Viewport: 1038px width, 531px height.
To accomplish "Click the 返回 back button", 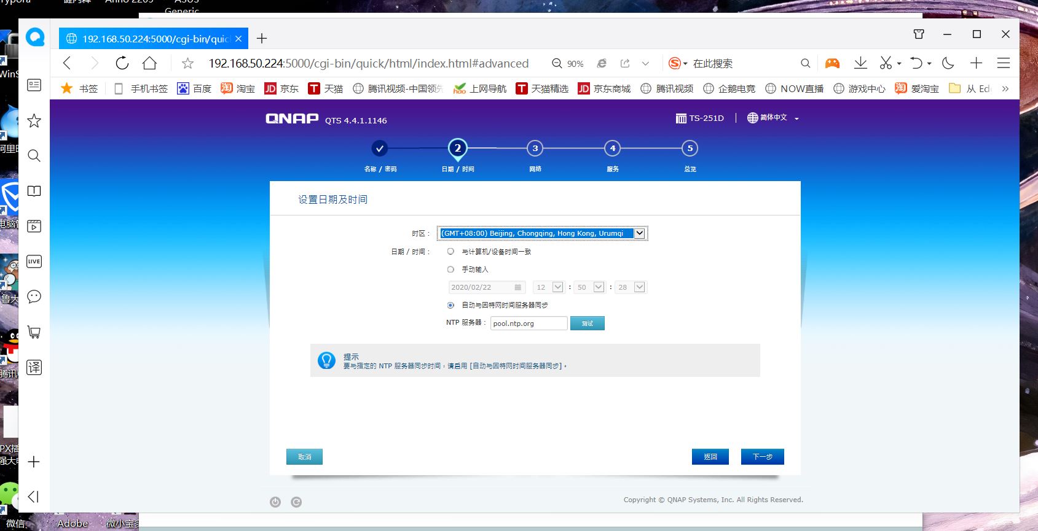I will click(x=710, y=457).
